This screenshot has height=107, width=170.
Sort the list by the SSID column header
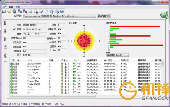[29, 60]
